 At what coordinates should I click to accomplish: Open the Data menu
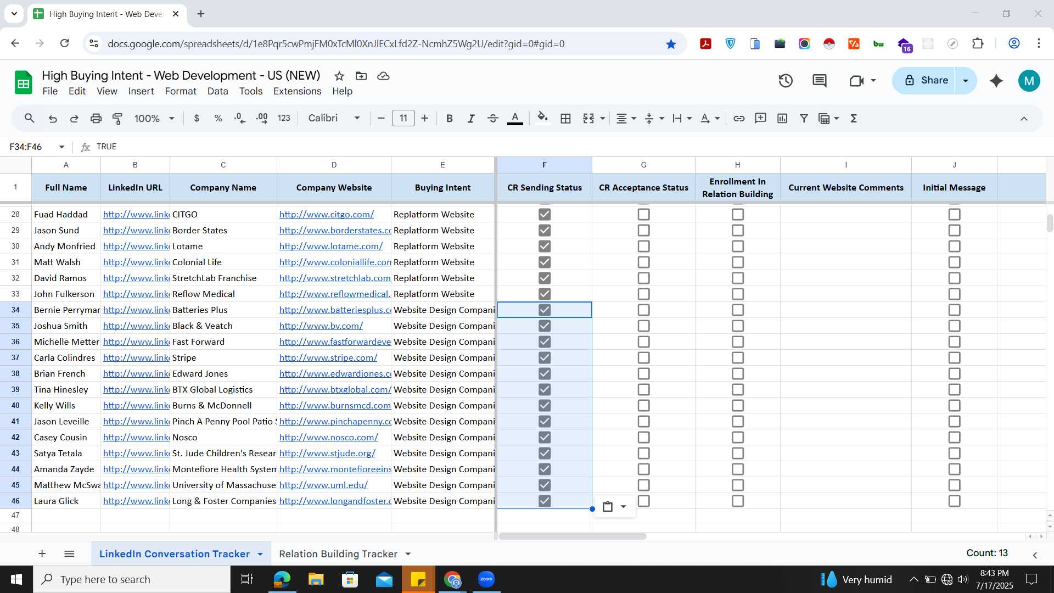(218, 92)
